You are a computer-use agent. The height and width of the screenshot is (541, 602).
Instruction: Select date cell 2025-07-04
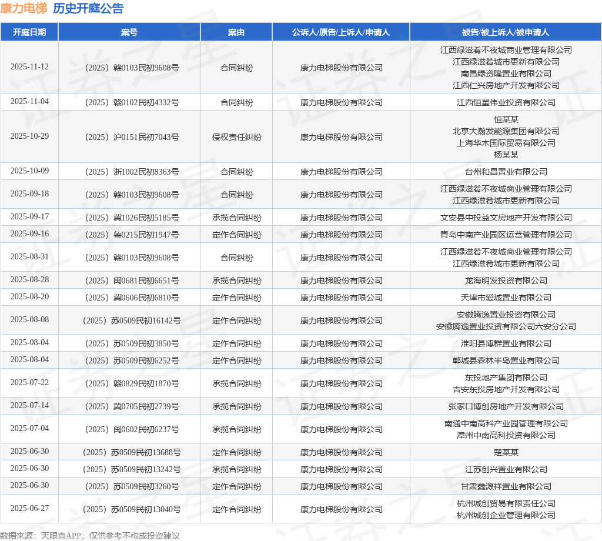29,429
